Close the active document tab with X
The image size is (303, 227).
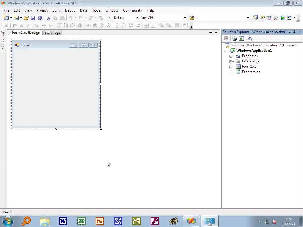tap(216, 33)
